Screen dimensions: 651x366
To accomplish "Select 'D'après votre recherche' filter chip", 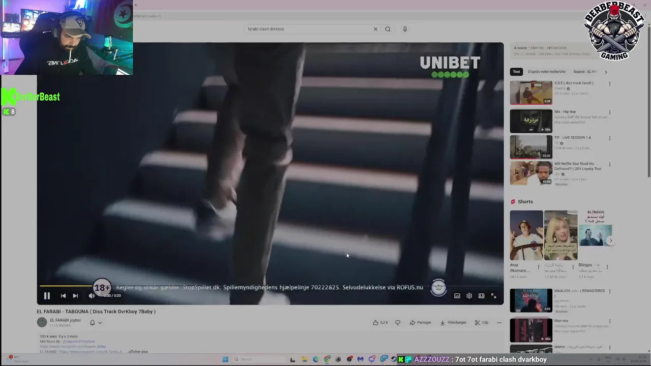I will point(546,72).
